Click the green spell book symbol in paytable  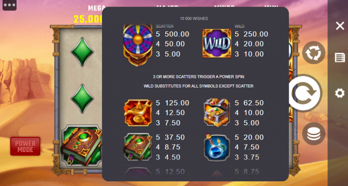click(138, 147)
